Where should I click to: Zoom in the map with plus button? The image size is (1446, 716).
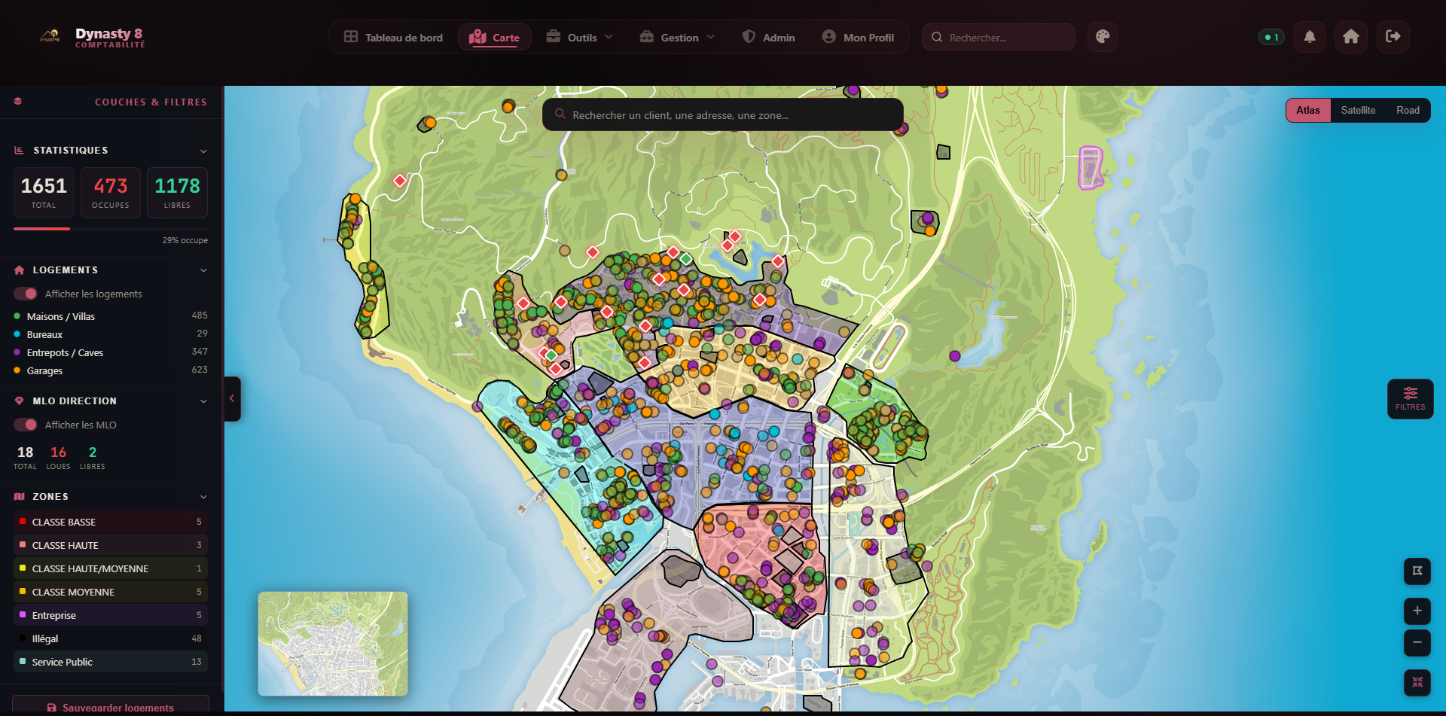1417,611
